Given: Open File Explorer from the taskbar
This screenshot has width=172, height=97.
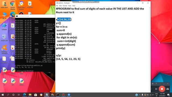Looking at the screenshot, I should tap(30, 95).
